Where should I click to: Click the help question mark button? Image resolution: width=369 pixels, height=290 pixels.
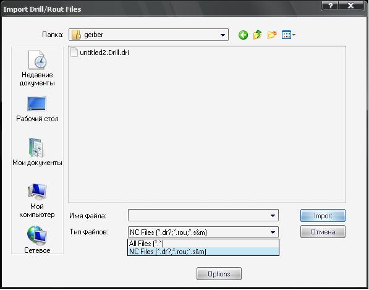(x=331, y=6)
